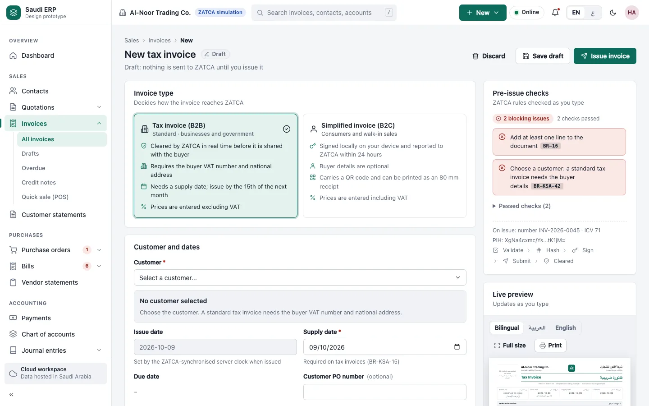Image resolution: width=649 pixels, height=406 pixels.
Task: Switch preview to العربية tab
Action: (537, 328)
